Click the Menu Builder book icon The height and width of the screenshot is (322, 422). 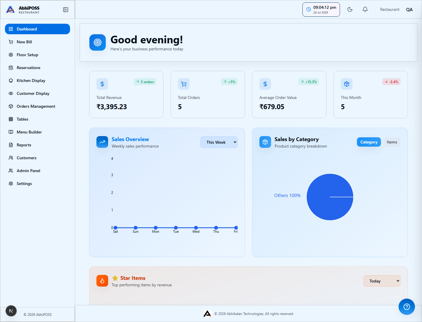click(11, 132)
